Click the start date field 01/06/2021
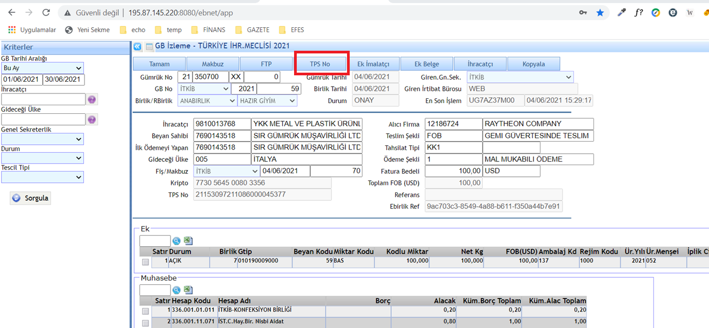This screenshot has height=328, width=709. 22,80
